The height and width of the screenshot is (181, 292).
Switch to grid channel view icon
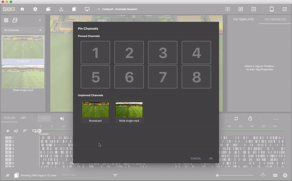click(x=6, y=20)
